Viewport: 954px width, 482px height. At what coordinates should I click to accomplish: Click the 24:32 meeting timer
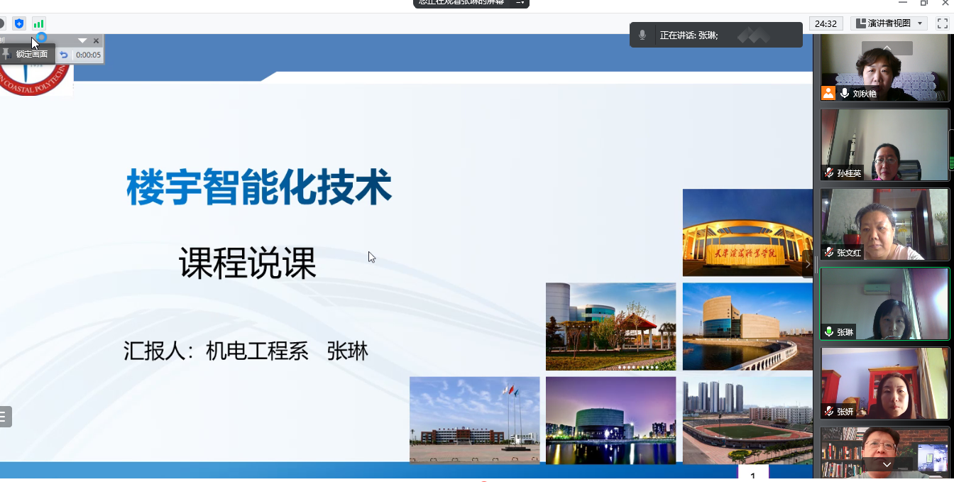click(826, 23)
